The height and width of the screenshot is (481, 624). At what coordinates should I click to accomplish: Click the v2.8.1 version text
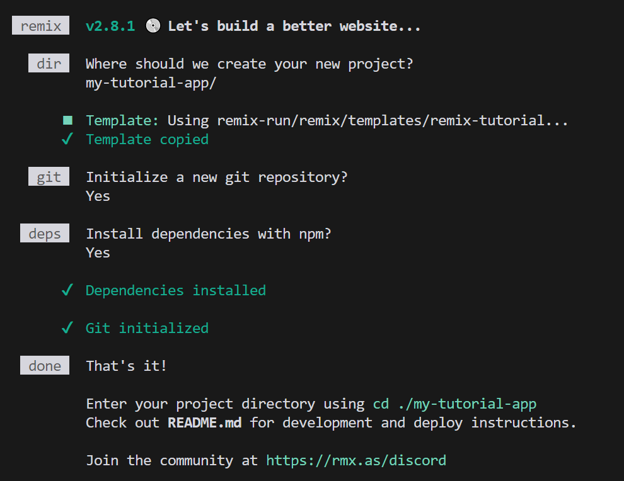pos(111,26)
